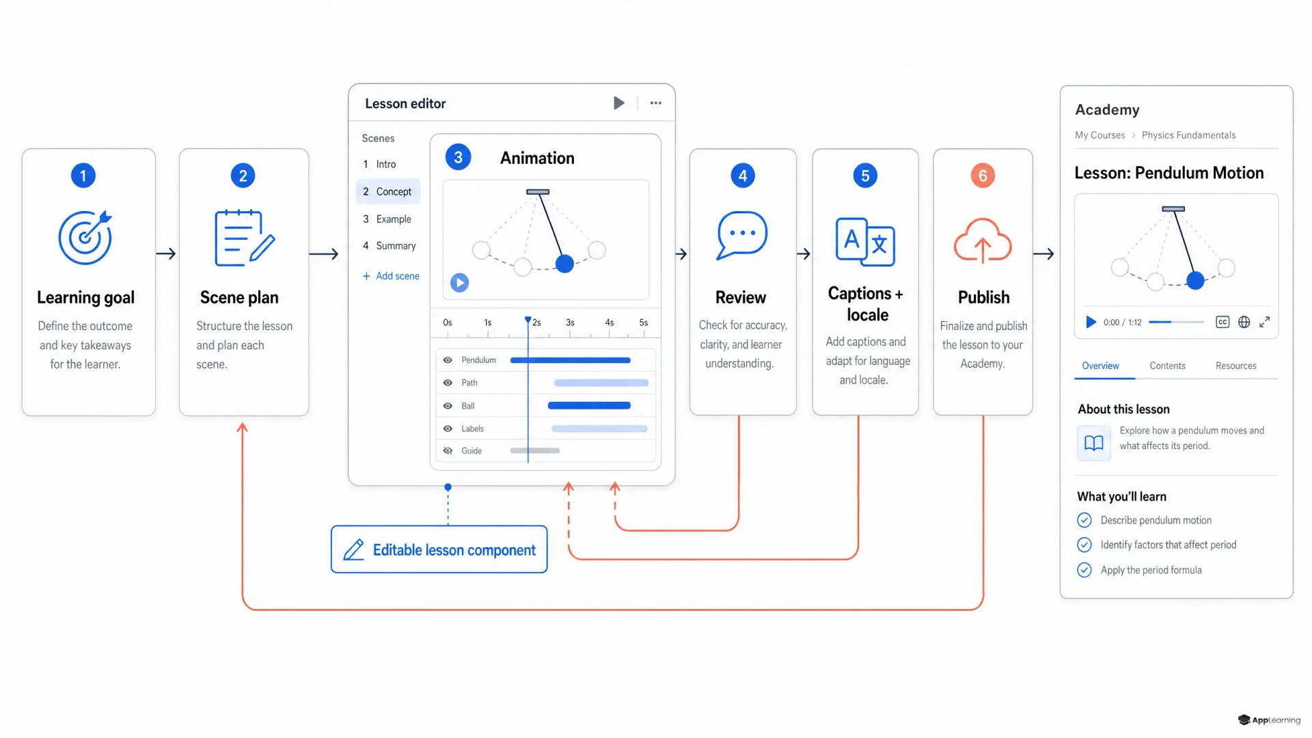Click the pencil icon on Editable lesson component

pos(353,550)
